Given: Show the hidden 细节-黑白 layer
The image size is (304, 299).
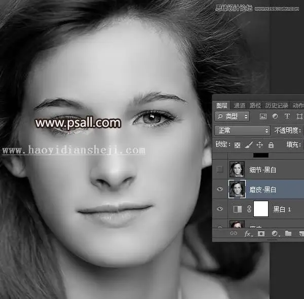Looking at the screenshot, I should pyautogui.click(x=220, y=169).
